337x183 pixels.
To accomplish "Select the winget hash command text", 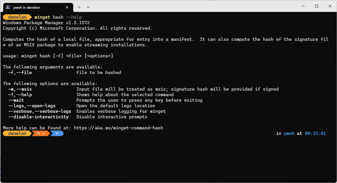I will coord(48,17).
